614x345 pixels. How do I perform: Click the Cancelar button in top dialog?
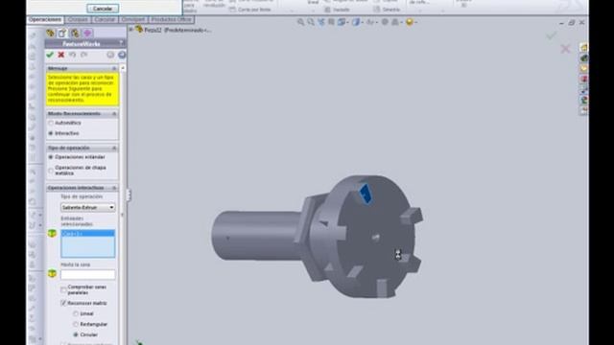[103, 9]
